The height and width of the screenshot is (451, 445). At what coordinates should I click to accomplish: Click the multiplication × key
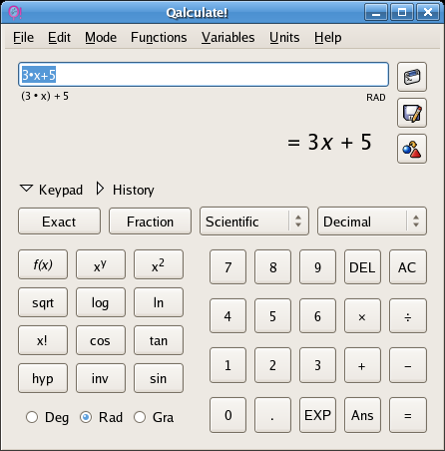(x=362, y=316)
